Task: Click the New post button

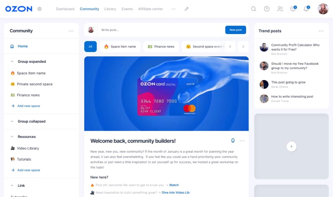Action: (235, 30)
